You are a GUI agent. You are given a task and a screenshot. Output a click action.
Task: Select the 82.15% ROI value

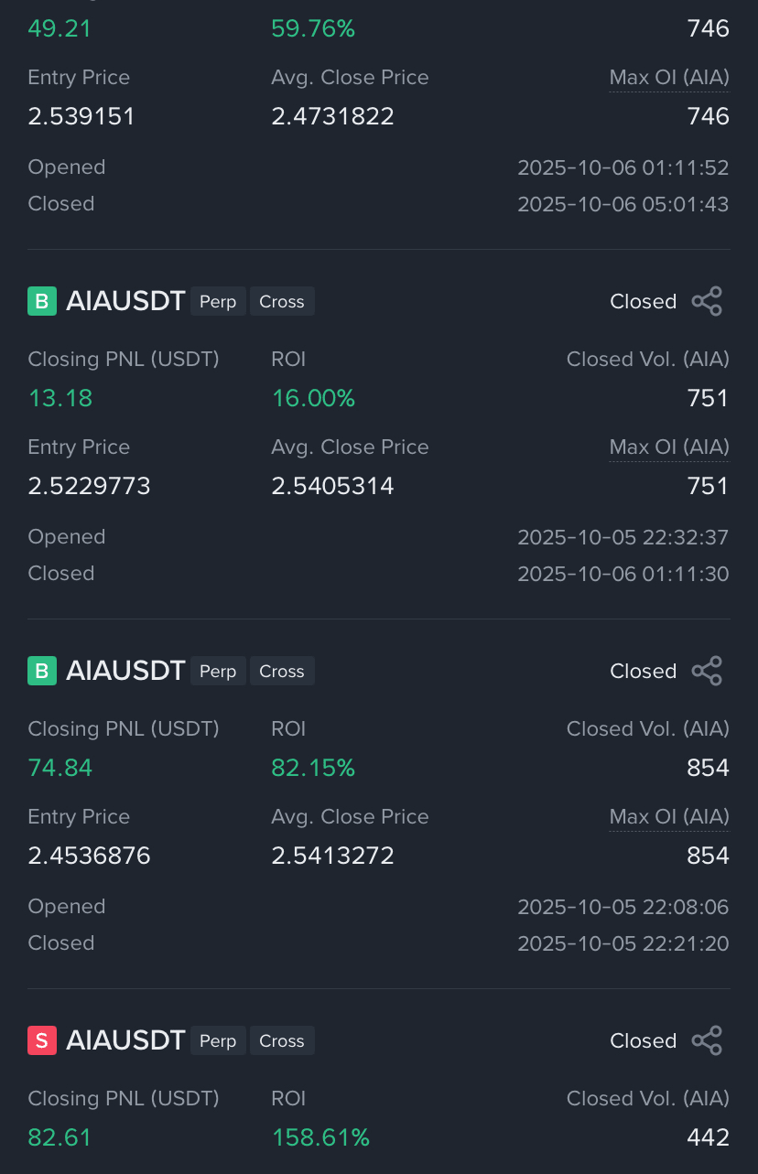pos(313,768)
